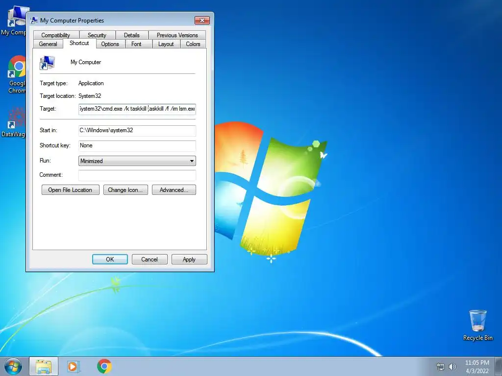Open Chrome from the taskbar
The height and width of the screenshot is (376, 502).
coord(104,366)
